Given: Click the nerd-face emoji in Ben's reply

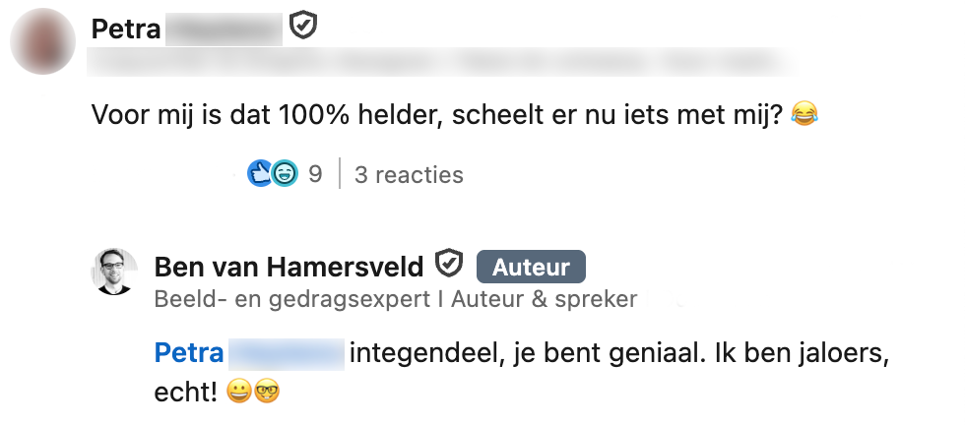Looking at the screenshot, I should [x=266, y=394].
